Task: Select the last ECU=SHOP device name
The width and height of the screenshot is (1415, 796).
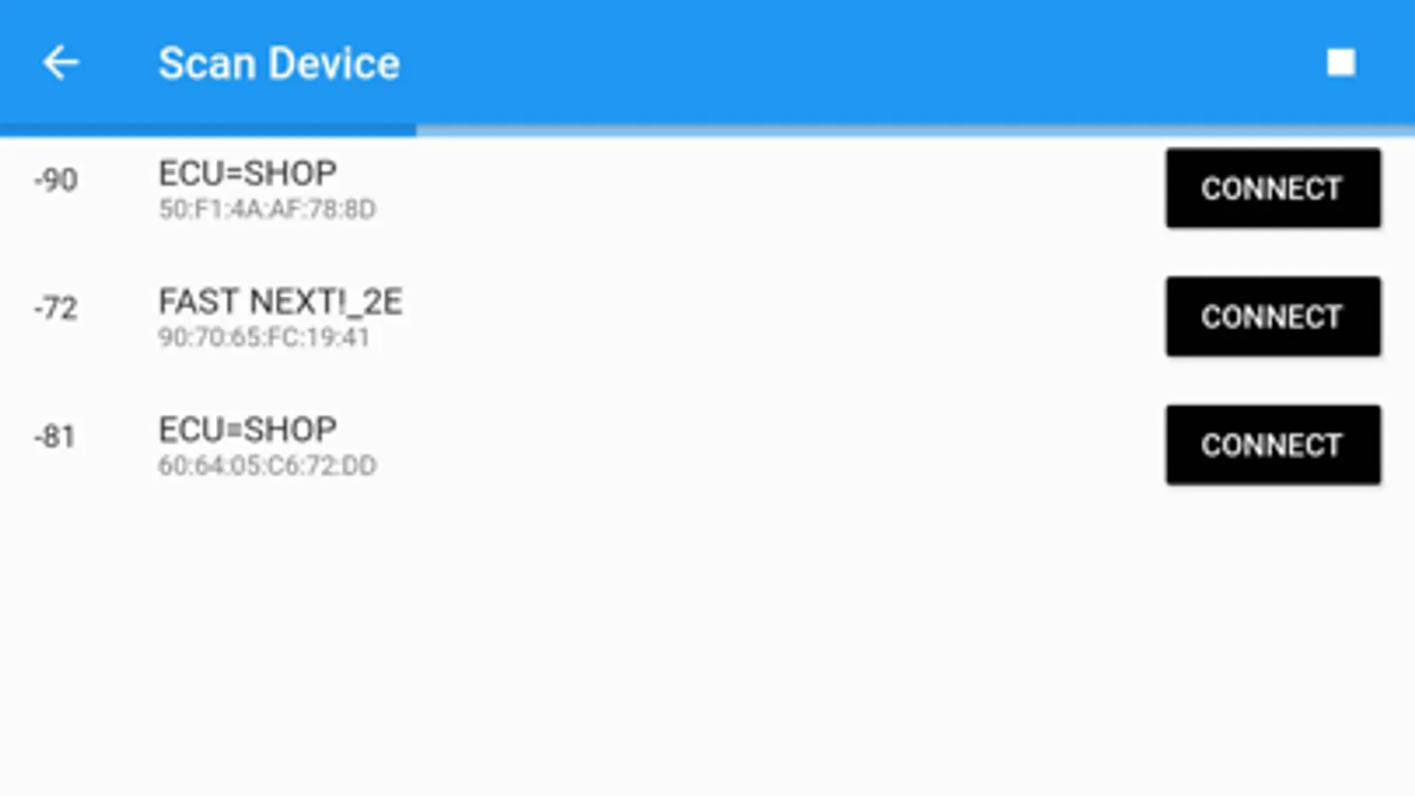Action: point(248,430)
